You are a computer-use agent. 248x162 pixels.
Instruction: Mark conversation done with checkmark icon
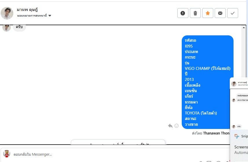pos(233,13)
